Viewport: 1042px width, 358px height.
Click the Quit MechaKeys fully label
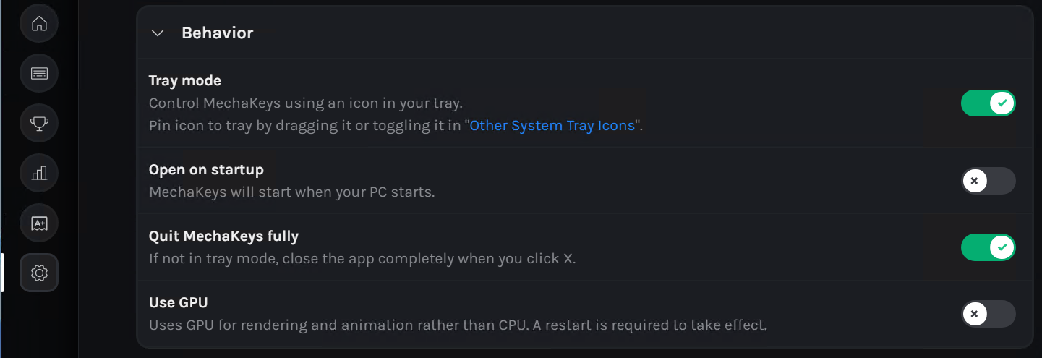point(223,236)
